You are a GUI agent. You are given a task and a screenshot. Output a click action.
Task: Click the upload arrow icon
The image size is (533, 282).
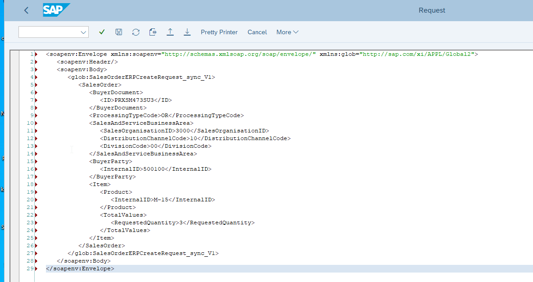[x=170, y=32]
